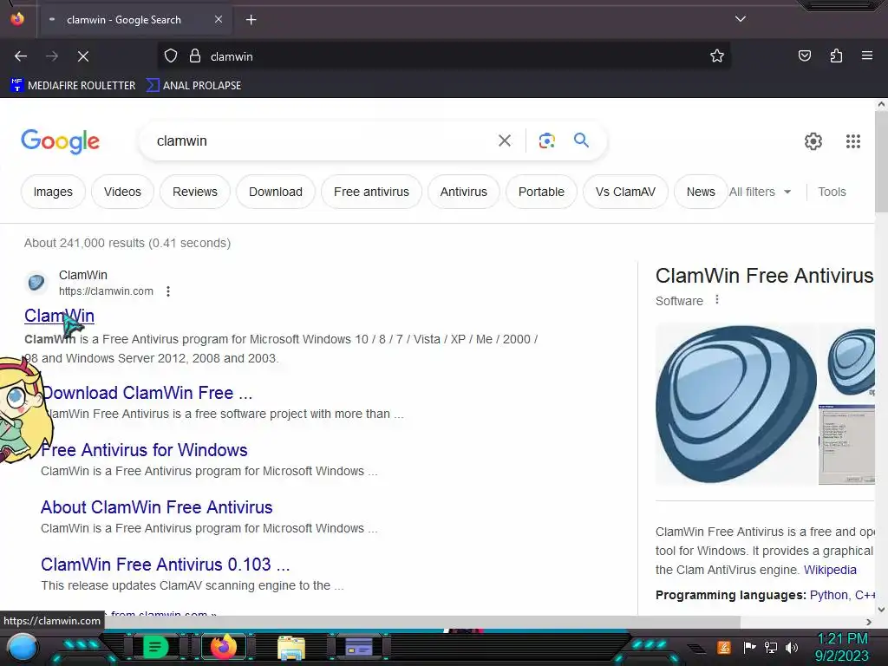Open the second bookmarks toolbar item
Screen dimensions: 888x666
193,86
